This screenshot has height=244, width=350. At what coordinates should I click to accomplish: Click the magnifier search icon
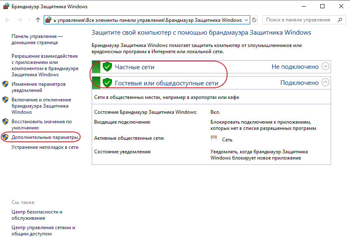click(340, 20)
